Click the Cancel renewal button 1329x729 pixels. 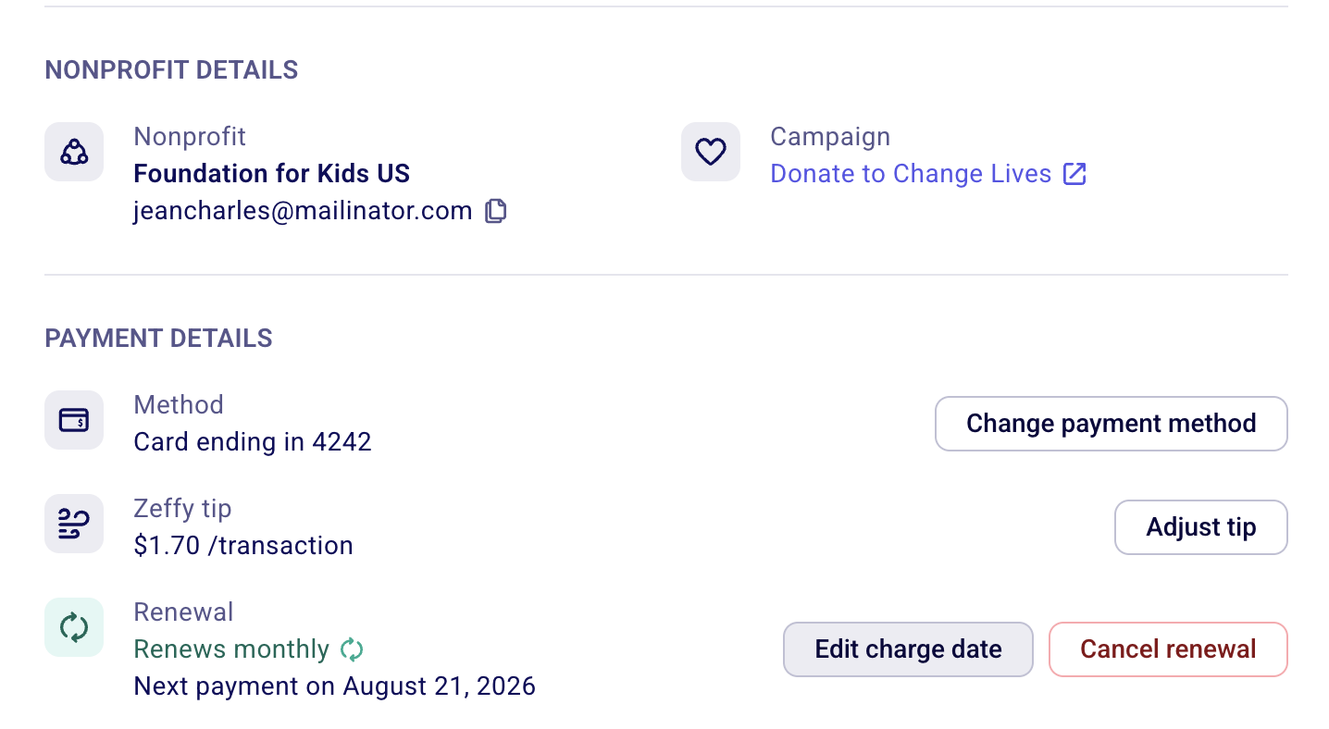[x=1168, y=649]
